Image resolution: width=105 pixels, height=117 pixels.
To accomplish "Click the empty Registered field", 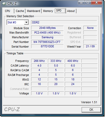I will (90, 32).
